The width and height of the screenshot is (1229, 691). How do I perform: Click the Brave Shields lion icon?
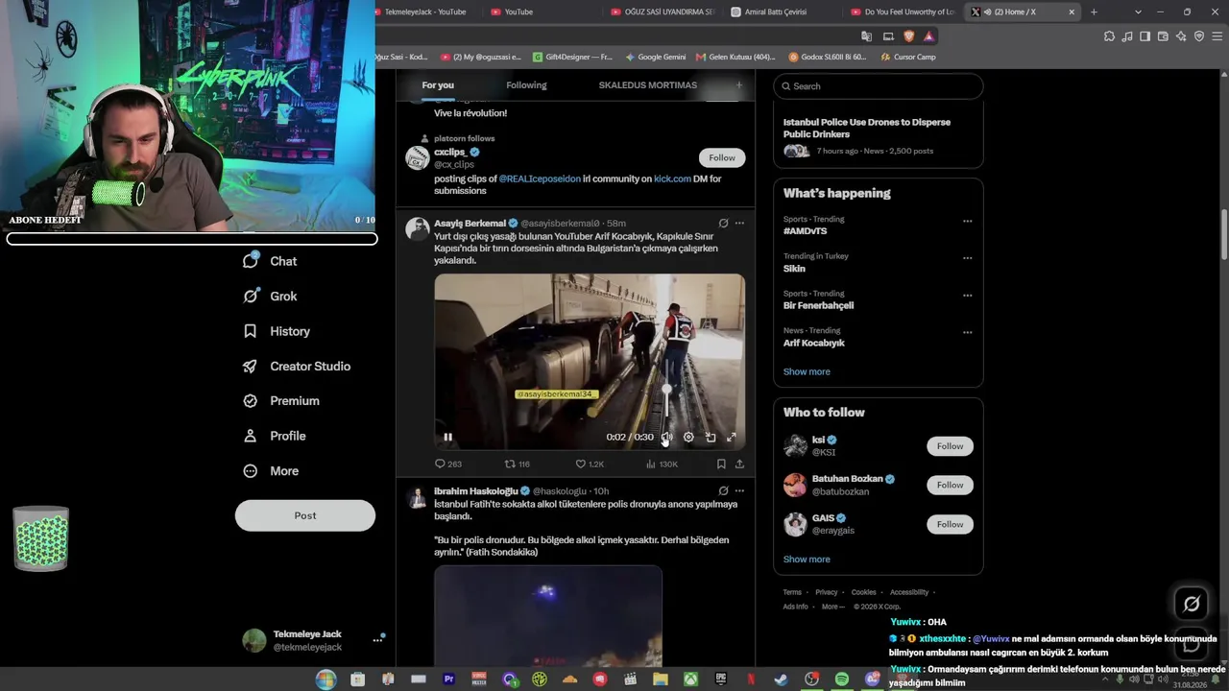point(908,36)
